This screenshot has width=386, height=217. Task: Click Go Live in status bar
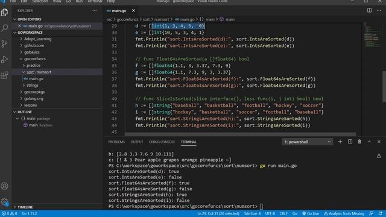pyautogui.click(x=311, y=213)
